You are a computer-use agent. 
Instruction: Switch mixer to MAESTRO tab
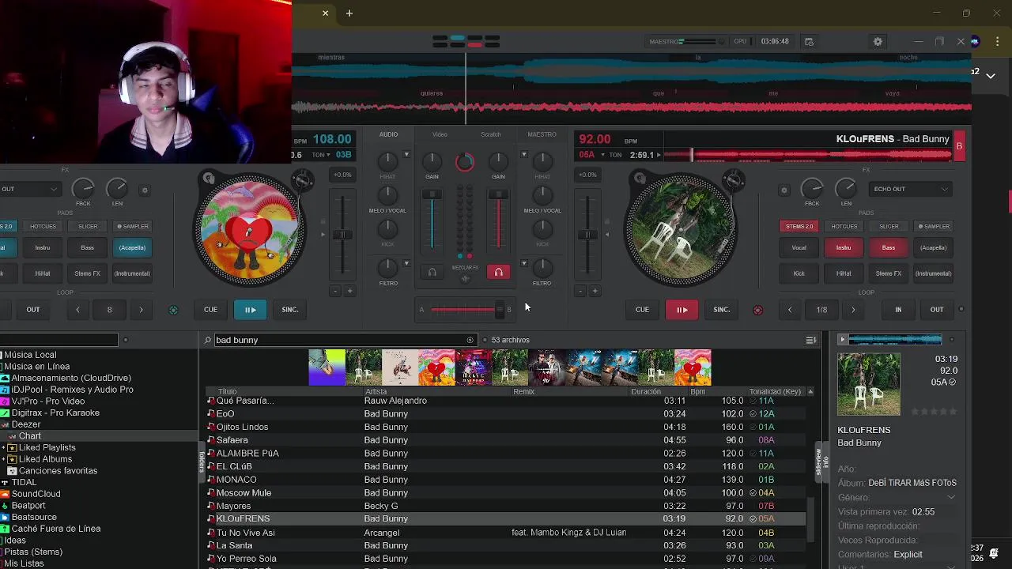pos(542,134)
